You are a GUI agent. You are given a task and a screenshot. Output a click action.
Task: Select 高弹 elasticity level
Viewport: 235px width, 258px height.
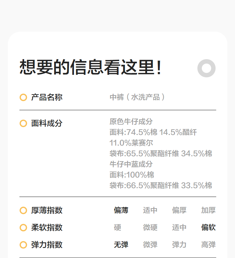[208, 245]
